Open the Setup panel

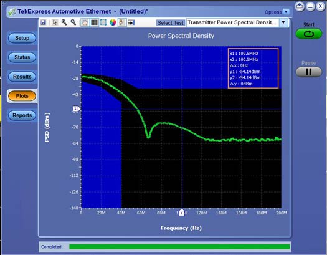point(22,38)
